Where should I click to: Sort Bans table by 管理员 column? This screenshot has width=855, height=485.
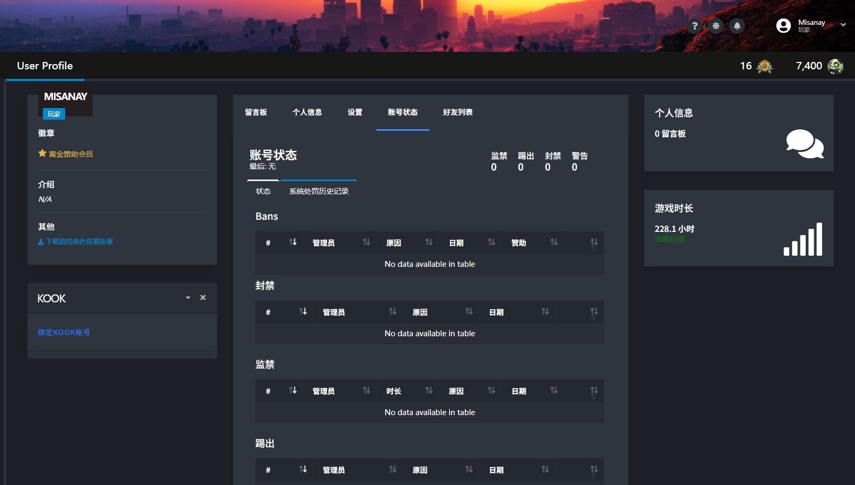339,242
